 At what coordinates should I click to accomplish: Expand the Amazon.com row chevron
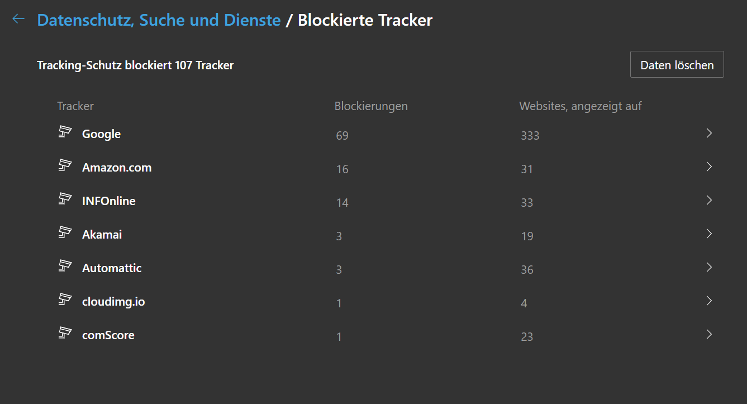pos(709,167)
